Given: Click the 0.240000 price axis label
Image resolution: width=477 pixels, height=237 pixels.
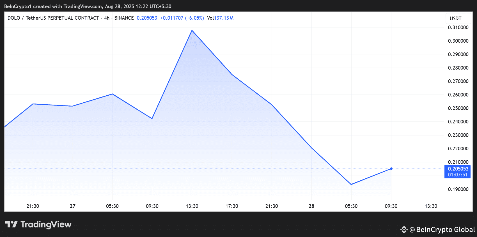Looking at the screenshot, I should 458,122.
